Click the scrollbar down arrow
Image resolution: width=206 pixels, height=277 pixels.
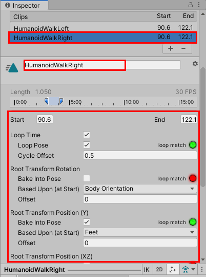(203, 260)
